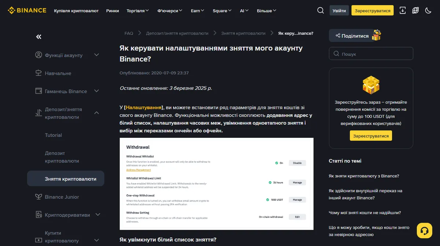440x246 pixels.
Task: Go to Купівля криптовалют menu item
Action: tap(76, 11)
